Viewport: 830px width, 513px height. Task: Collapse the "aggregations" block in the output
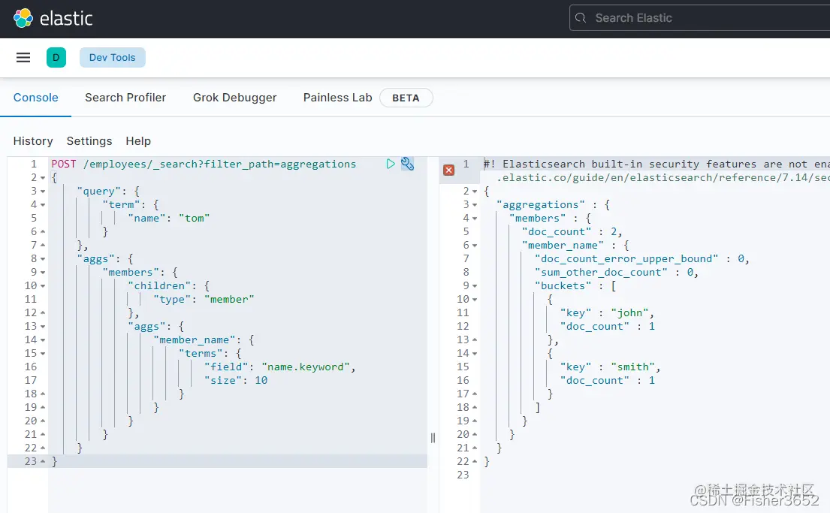[475, 205]
